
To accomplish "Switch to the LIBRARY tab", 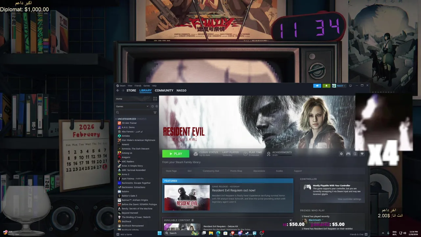I will click(x=145, y=91).
